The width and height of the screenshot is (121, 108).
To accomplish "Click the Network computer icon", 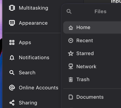I will point(71,66).
